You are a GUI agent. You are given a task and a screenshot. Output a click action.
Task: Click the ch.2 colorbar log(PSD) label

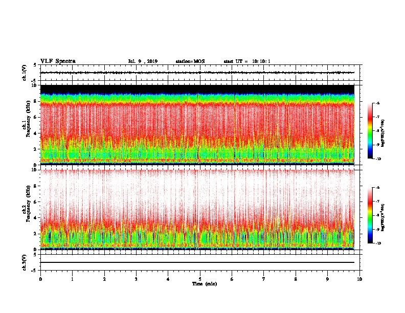383,217
